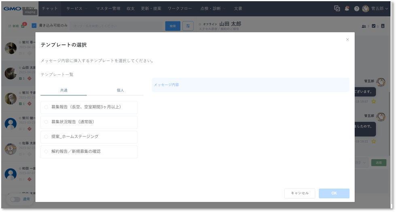Expand the サービス dropdown menu
This screenshot has height=212, width=396.
pos(77,8)
